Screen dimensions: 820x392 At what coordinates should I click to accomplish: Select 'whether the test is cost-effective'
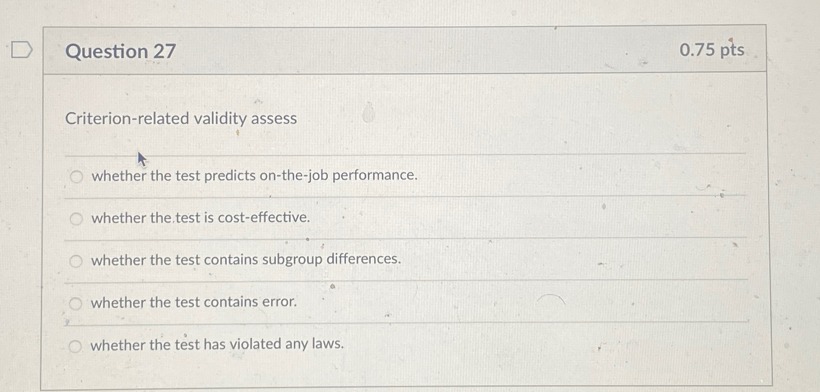coord(77,219)
